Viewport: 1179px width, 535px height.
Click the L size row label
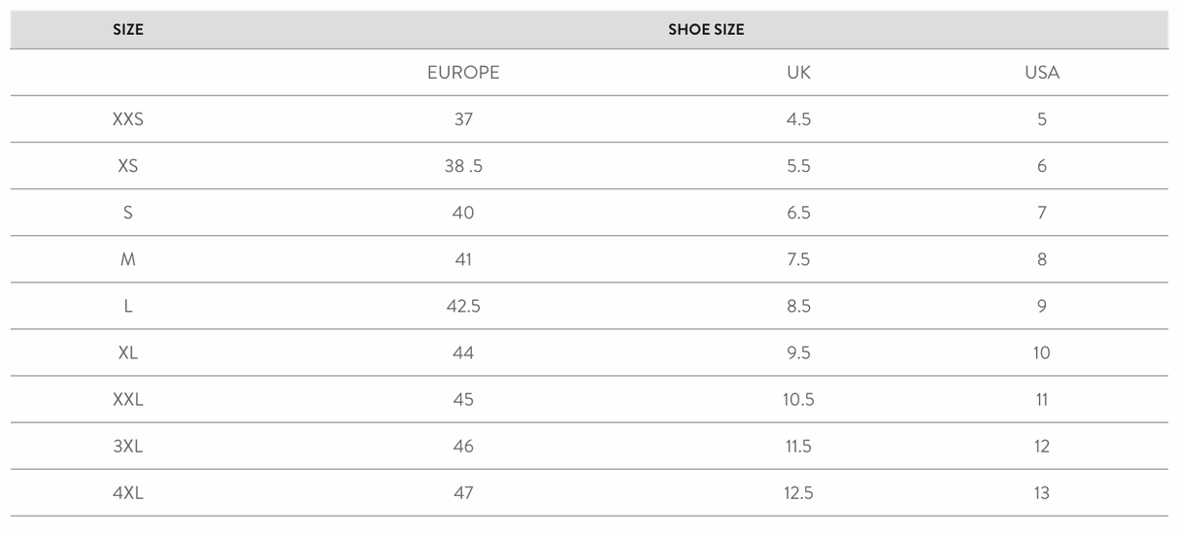pos(127,306)
